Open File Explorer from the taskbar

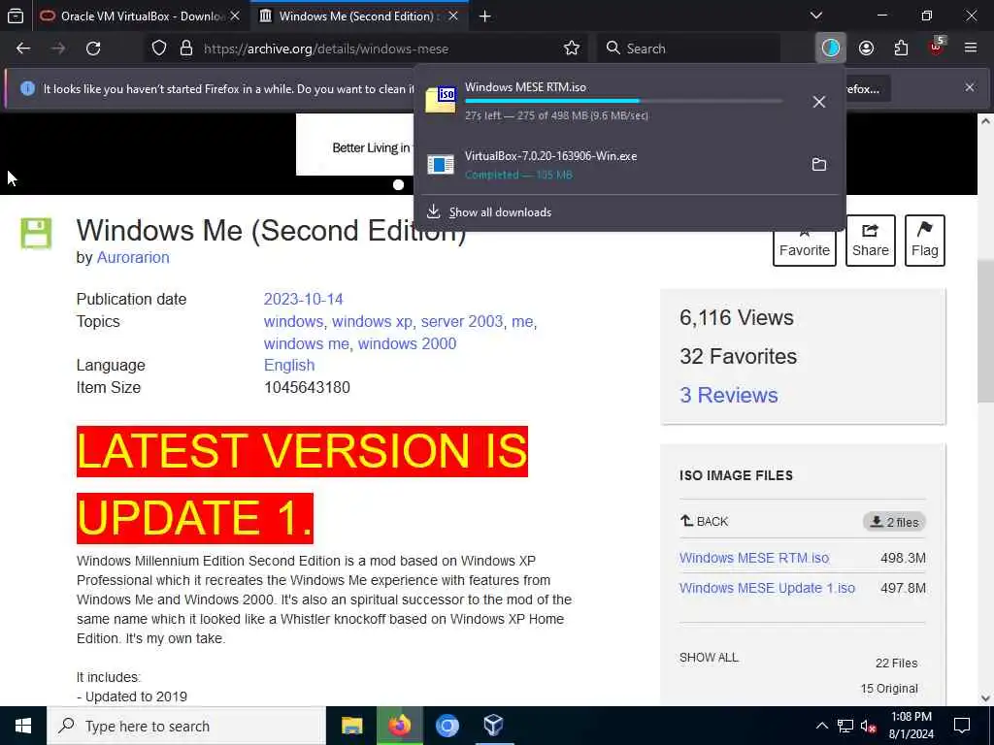351,726
